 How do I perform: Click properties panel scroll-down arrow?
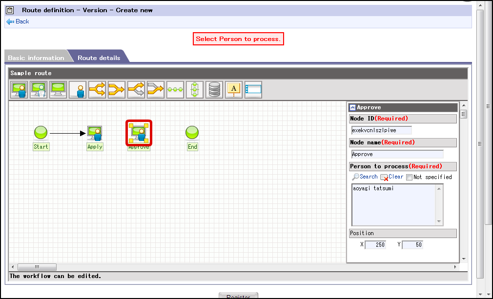tap(464, 259)
